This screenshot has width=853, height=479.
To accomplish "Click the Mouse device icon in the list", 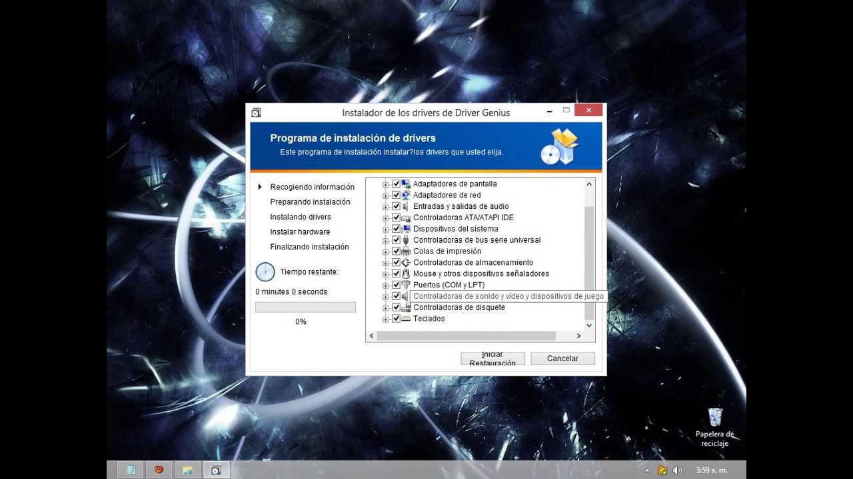I will [x=406, y=274].
